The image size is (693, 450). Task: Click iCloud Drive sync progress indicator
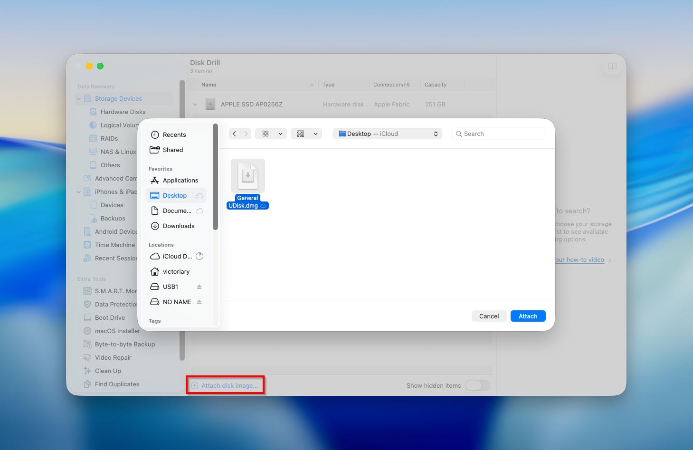point(199,256)
